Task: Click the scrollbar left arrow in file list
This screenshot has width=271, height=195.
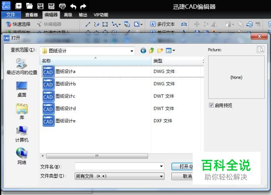Action: click(x=43, y=156)
